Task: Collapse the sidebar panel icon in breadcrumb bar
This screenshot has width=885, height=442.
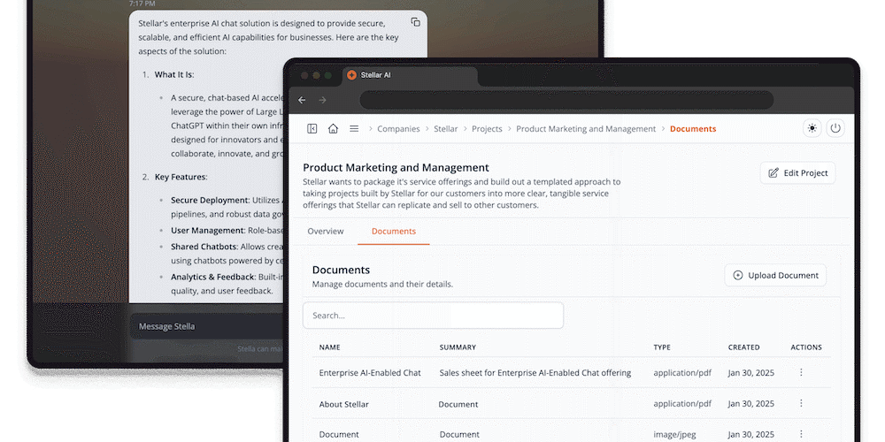Action: pos(312,128)
